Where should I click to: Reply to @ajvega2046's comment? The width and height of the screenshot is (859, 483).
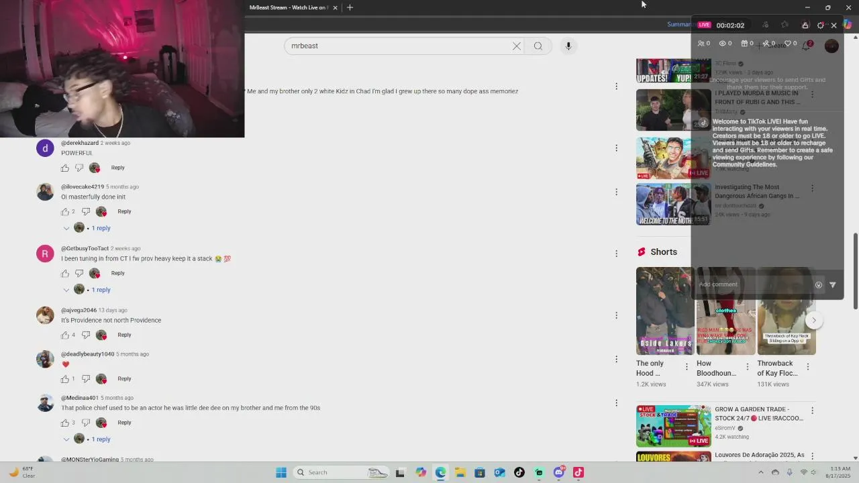[x=124, y=335]
